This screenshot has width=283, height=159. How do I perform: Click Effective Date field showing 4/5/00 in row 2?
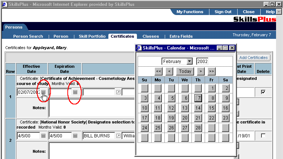tap(29, 136)
